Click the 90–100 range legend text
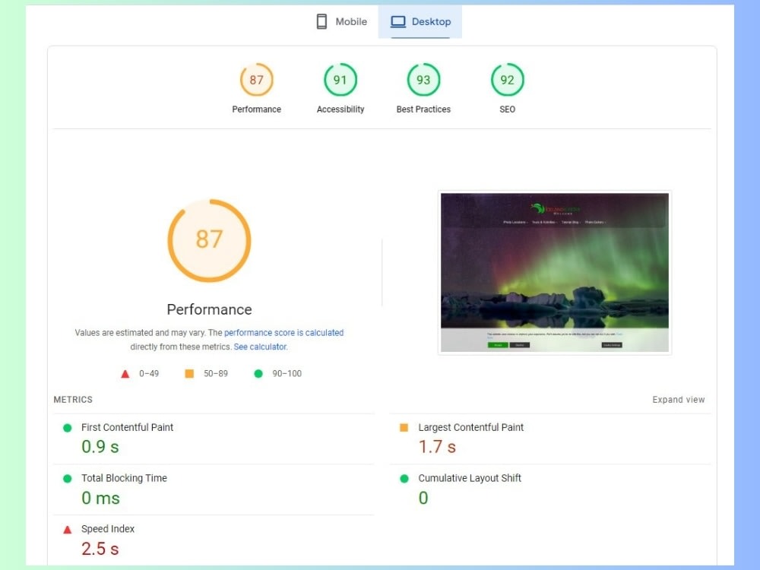Viewport: 760px width, 570px height. tap(287, 374)
